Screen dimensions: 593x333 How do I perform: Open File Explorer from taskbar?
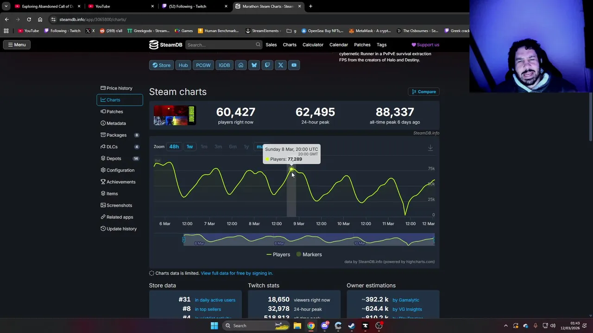[297, 326]
